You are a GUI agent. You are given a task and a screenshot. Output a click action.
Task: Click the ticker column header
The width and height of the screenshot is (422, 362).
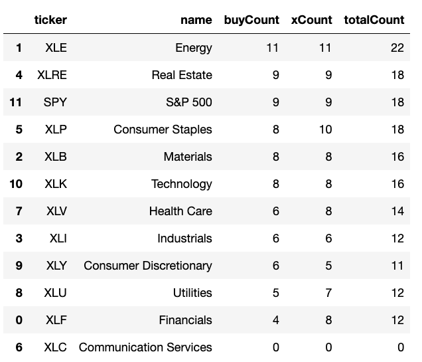tap(50, 20)
